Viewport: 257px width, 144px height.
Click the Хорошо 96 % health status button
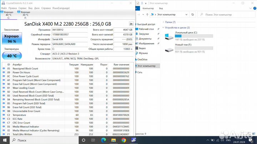(12, 38)
